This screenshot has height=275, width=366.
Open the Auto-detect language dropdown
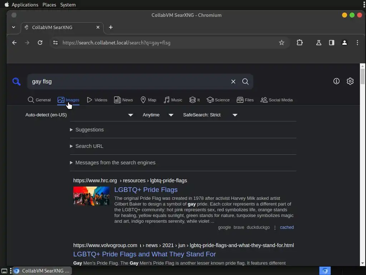(x=79, y=115)
